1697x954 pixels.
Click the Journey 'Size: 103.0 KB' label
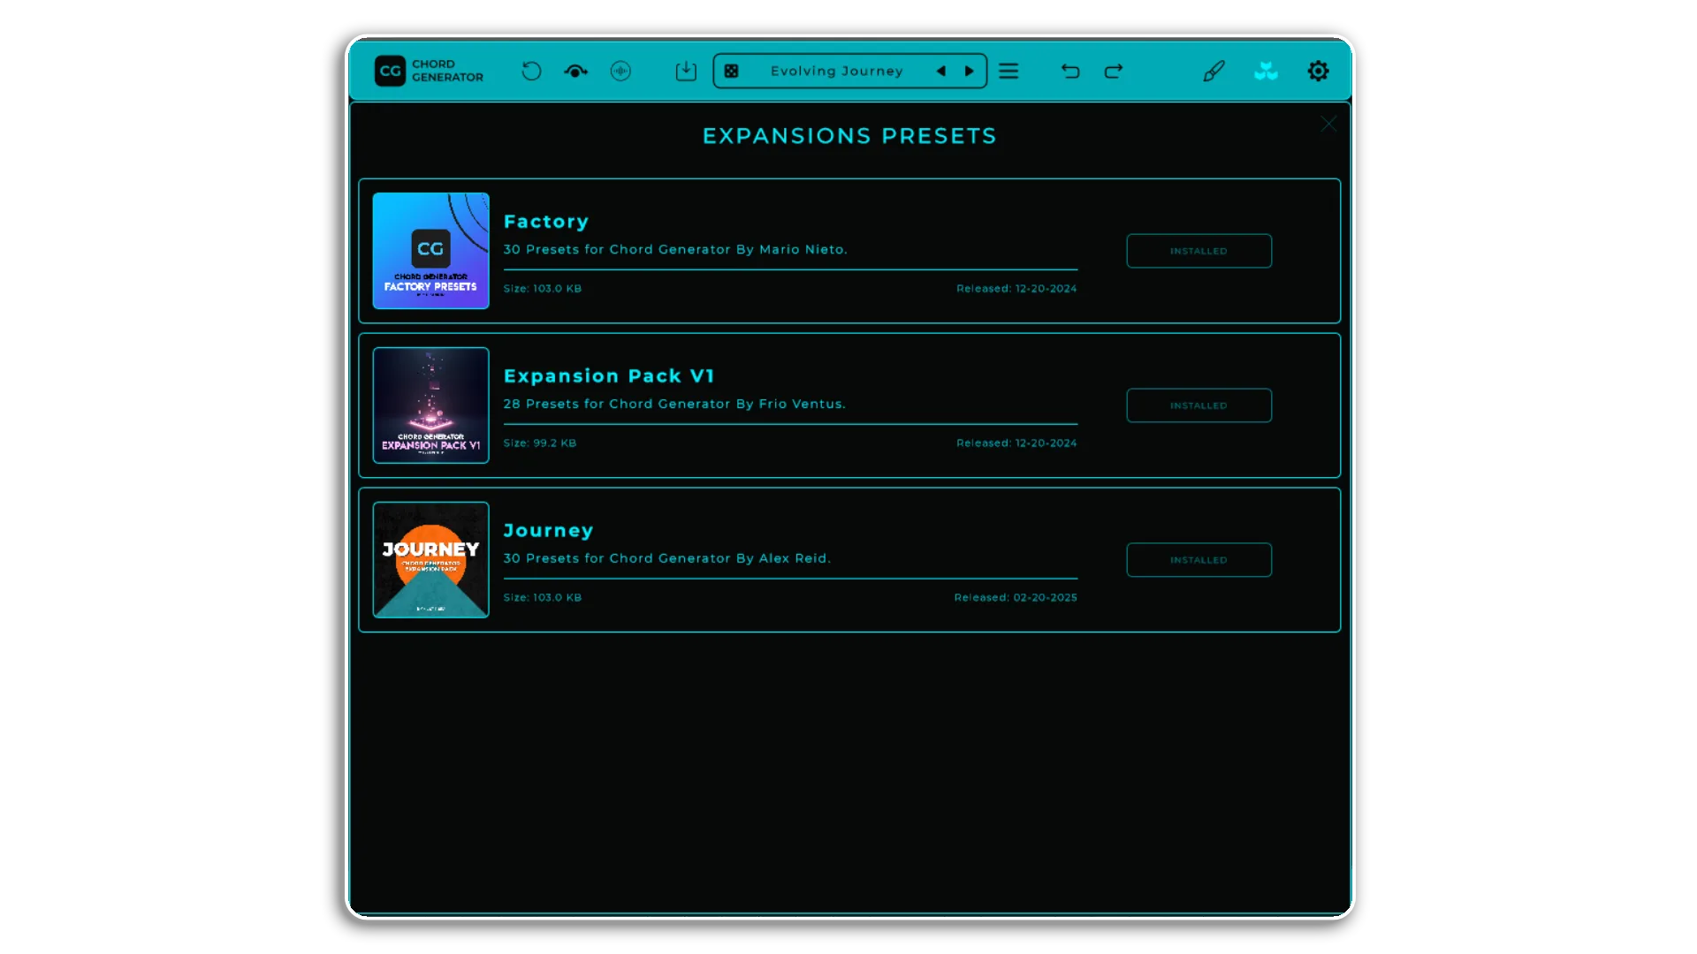[x=543, y=598]
